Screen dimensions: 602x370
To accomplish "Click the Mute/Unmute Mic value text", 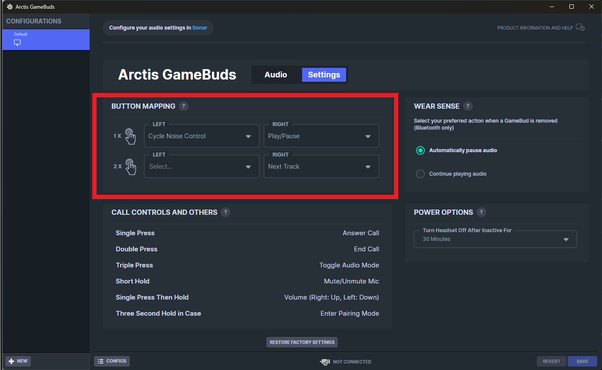I will (x=352, y=281).
